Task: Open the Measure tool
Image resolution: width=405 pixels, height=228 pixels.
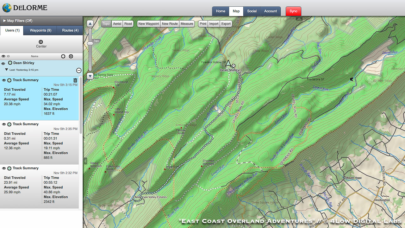Action: point(187,23)
